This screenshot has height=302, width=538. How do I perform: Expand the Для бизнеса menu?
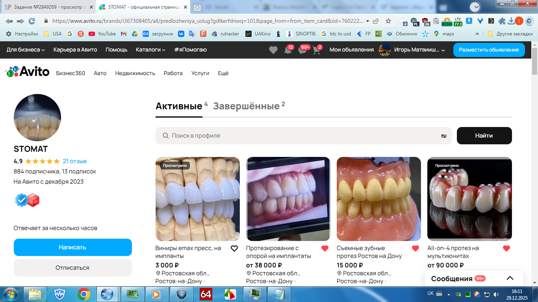click(26, 50)
